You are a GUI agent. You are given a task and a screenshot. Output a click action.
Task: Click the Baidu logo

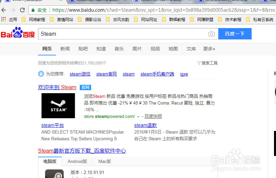[x=18, y=33]
